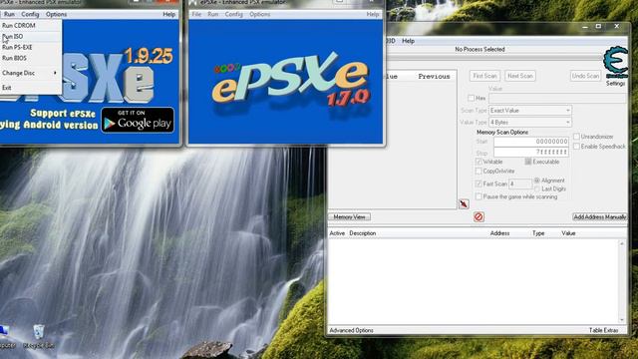This screenshot has width=638, height=359.
Task: Open Help menu in ePSXe 1.9.25 window
Action: pos(168,14)
